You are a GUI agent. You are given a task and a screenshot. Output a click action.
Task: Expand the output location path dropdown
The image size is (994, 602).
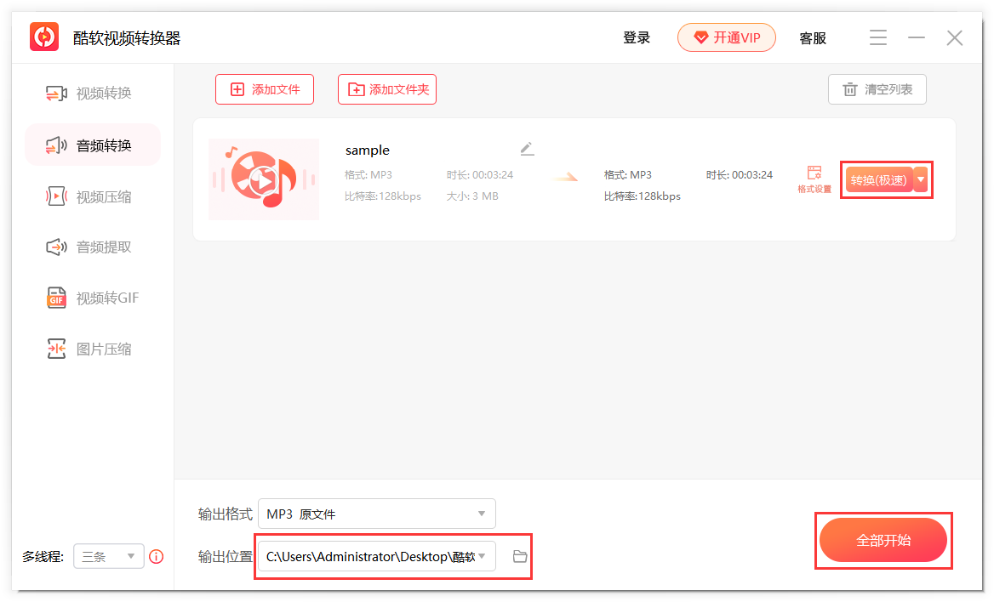[x=483, y=556]
